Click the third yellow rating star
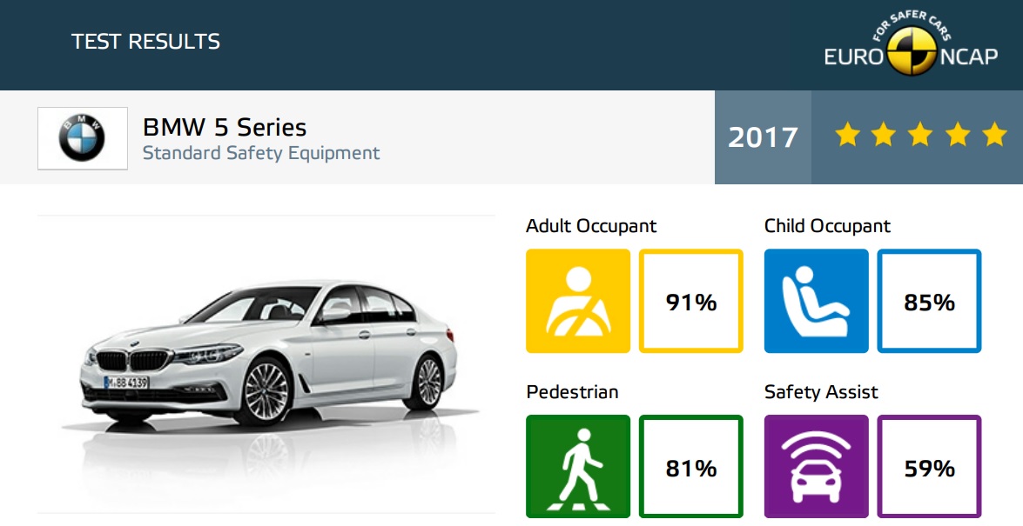This screenshot has height=526, width=1023. [920, 135]
